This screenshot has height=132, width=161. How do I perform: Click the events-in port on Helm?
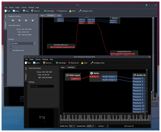click(94, 77)
